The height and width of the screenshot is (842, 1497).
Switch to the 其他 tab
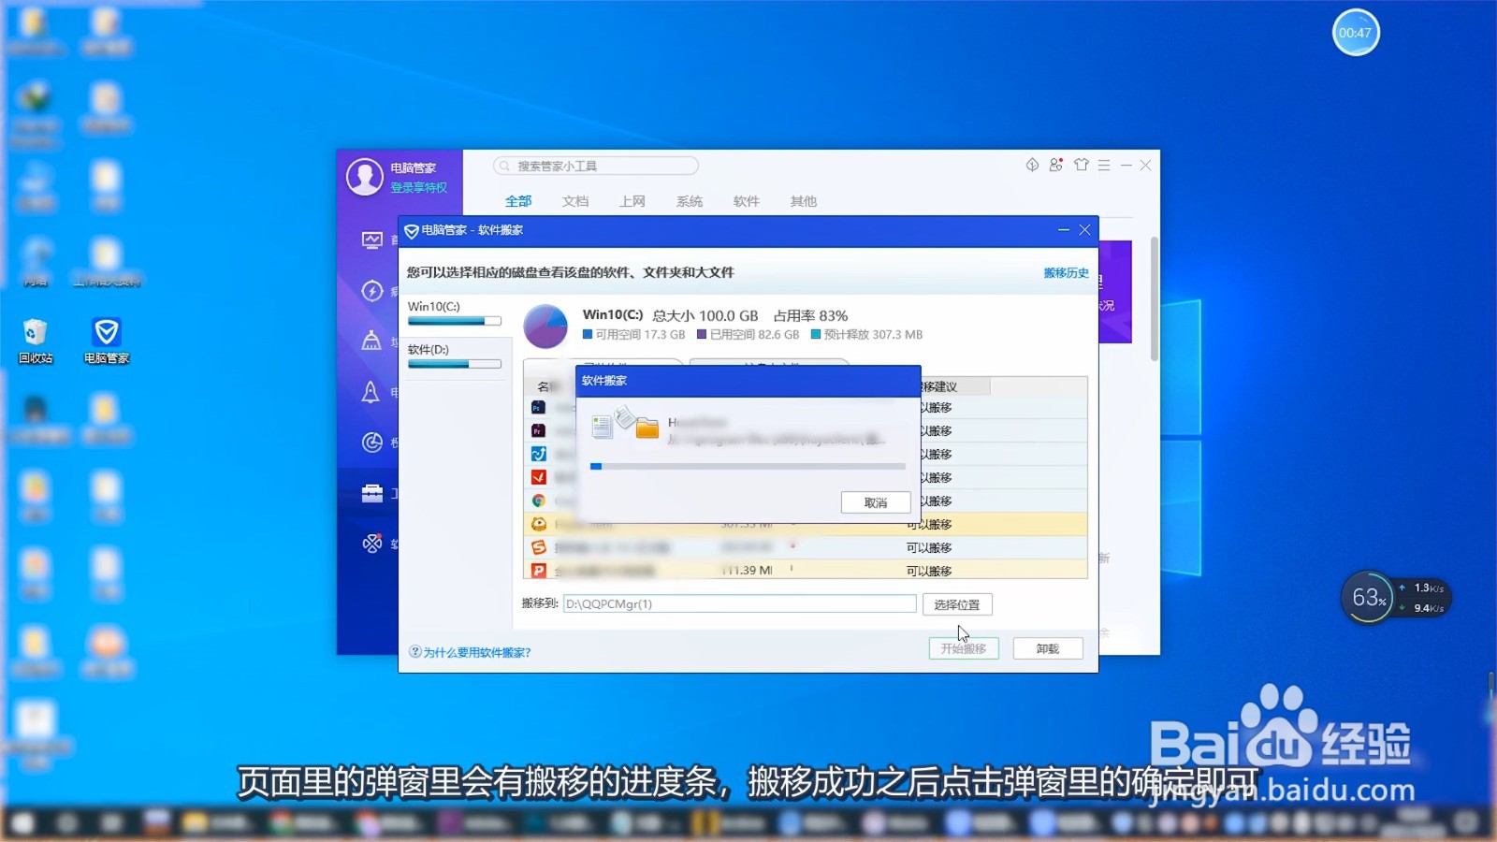pos(804,201)
